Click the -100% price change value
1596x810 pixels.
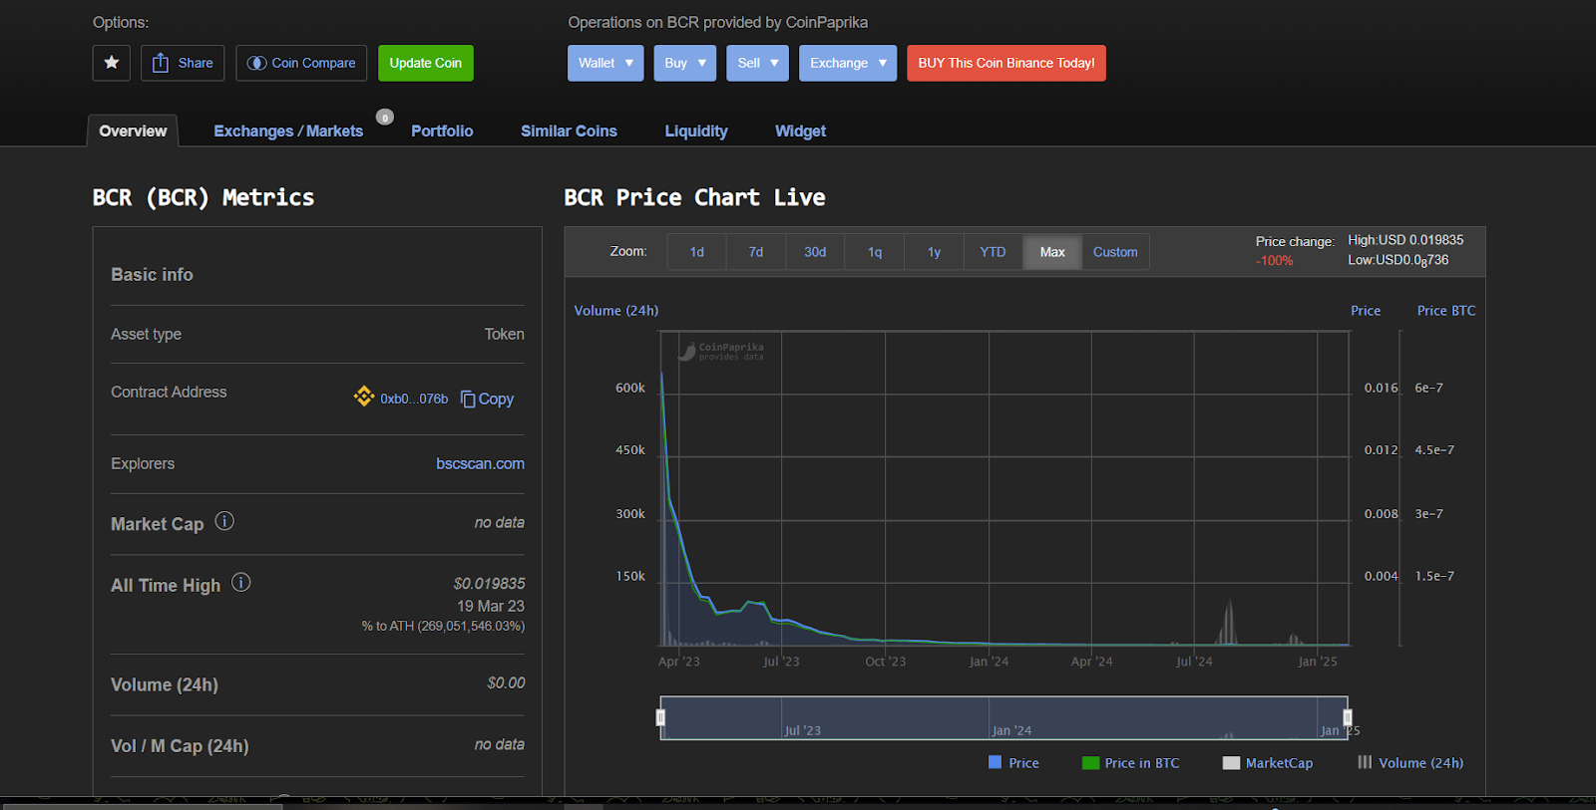tap(1274, 261)
